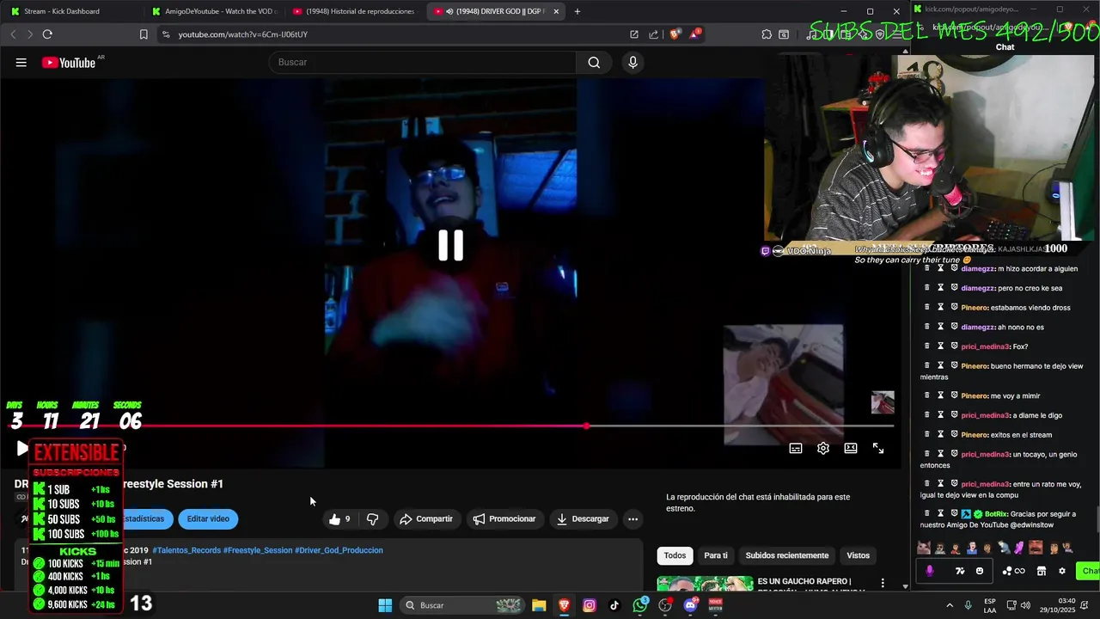This screenshot has width=1100, height=619.
Task: Open the #Freestyle_Session hashtag link
Action: (x=258, y=550)
